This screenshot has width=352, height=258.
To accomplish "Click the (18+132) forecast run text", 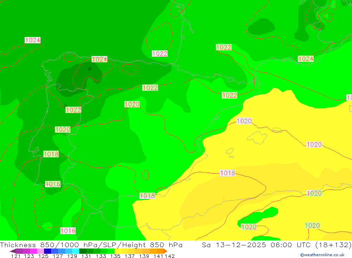I will 333,245.
